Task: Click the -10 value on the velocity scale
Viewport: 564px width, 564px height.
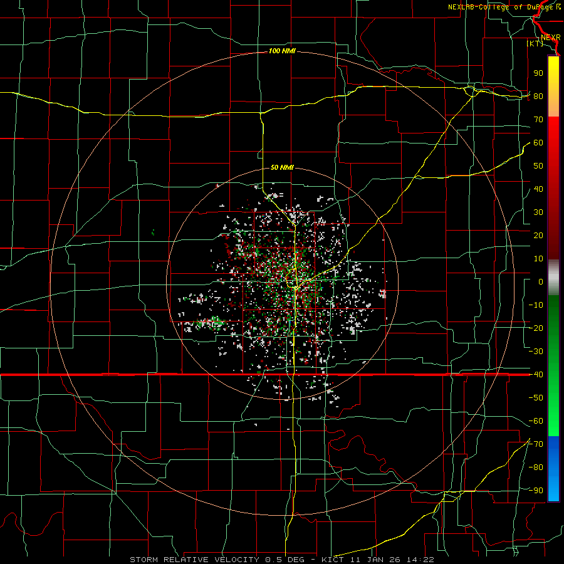Action: point(536,305)
